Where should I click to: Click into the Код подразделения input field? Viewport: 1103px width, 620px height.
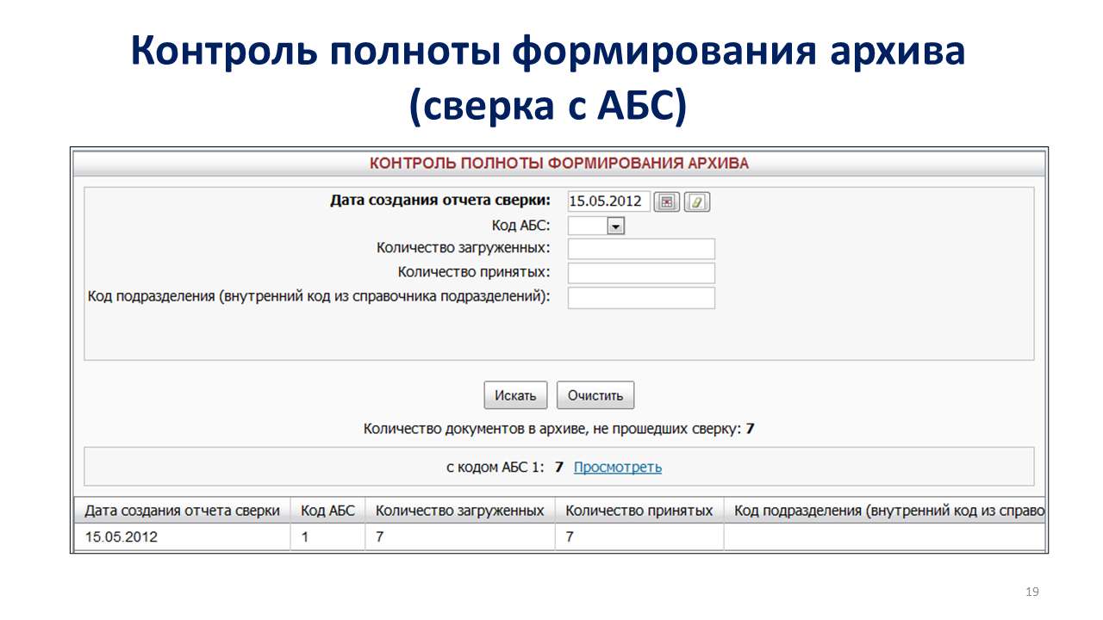pyautogui.click(x=641, y=298)
